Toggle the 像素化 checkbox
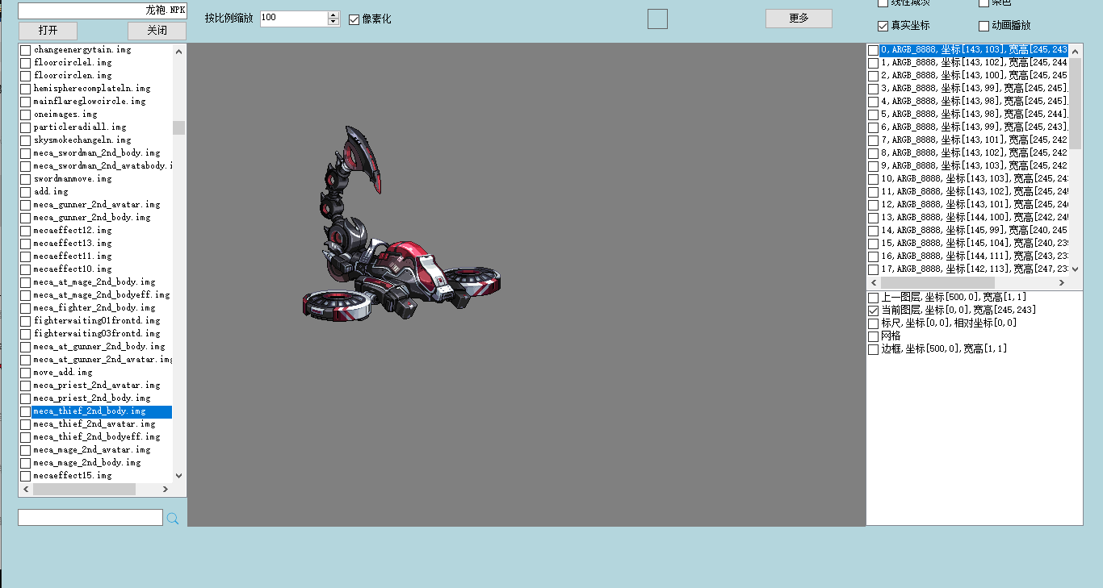Image resolution: width=1103 pixels, height=588 pixels. tap(354, 19)
